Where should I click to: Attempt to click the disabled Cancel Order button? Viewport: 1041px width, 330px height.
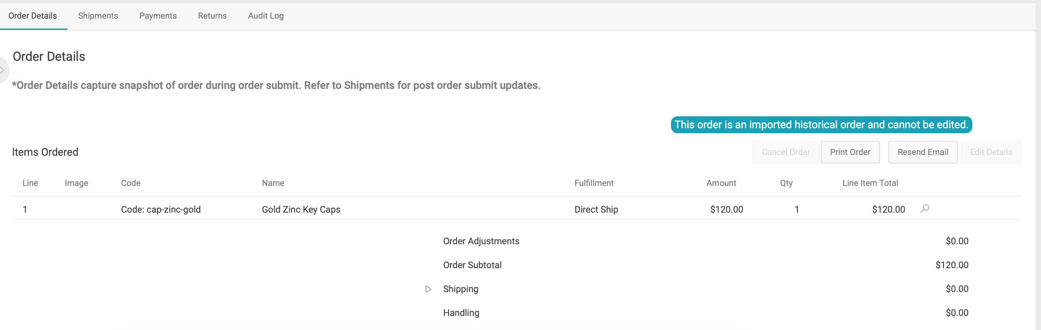click(x=785, y=152)
